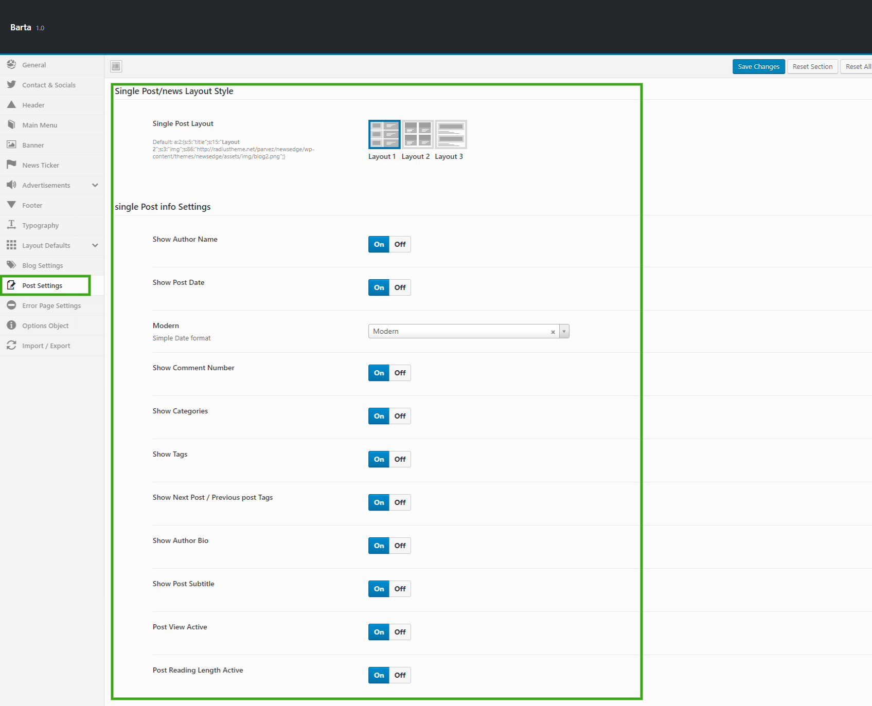Click the Import / Export refresh icon

[11, 346]
